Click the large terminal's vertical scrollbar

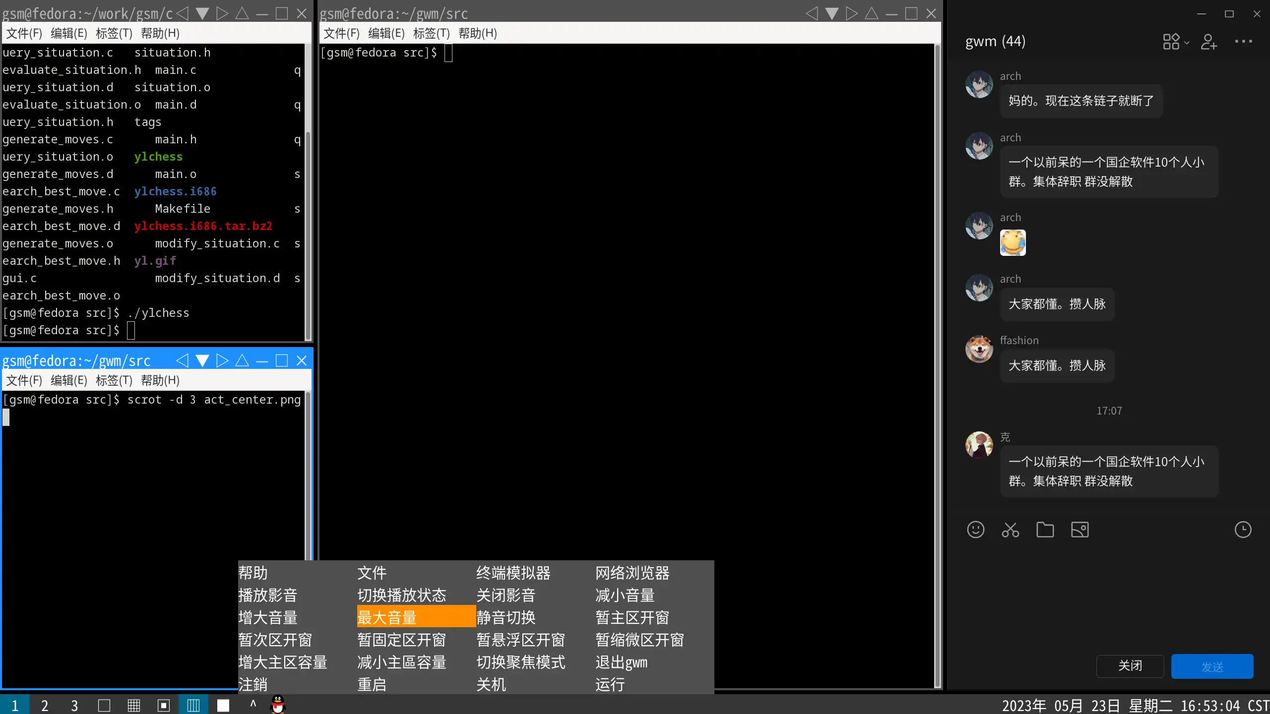point(937,366)
